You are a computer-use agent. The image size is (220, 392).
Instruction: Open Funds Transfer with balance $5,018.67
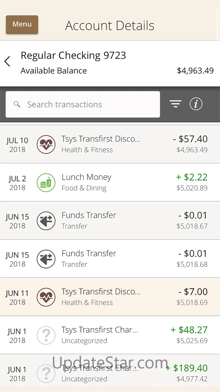110,220
